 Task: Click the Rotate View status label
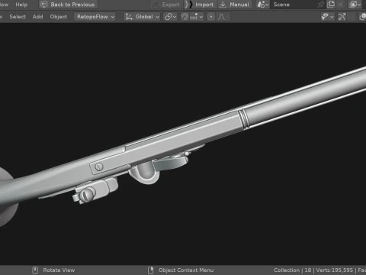[59, 270]
